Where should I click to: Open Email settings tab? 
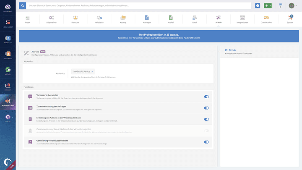195,19
